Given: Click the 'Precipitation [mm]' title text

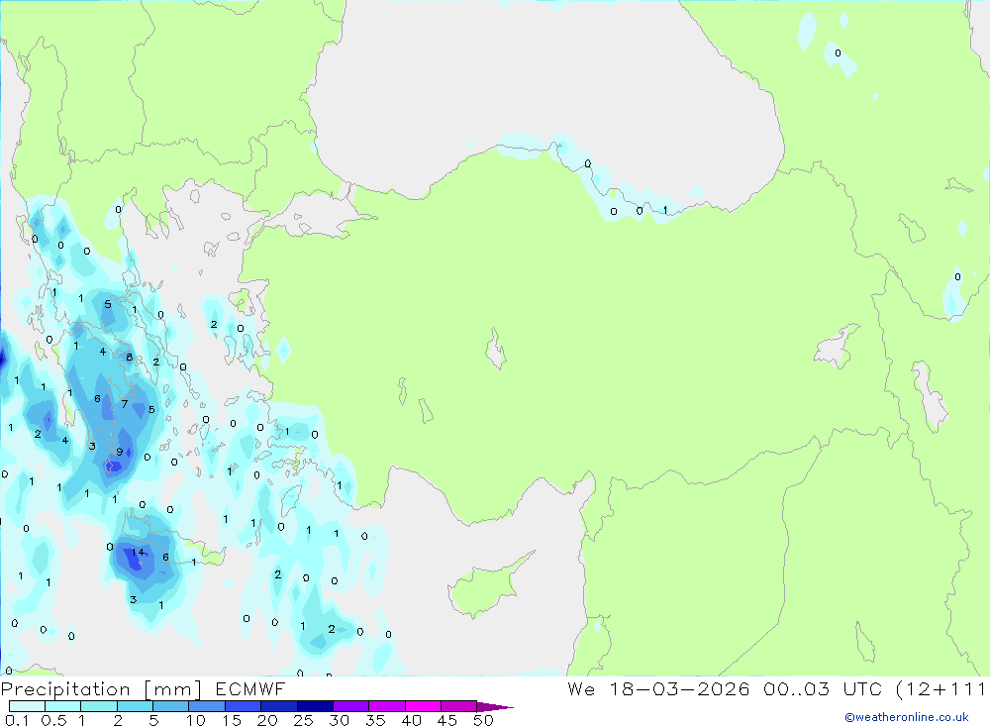Looking at the screenshot, I should (102, 689).
